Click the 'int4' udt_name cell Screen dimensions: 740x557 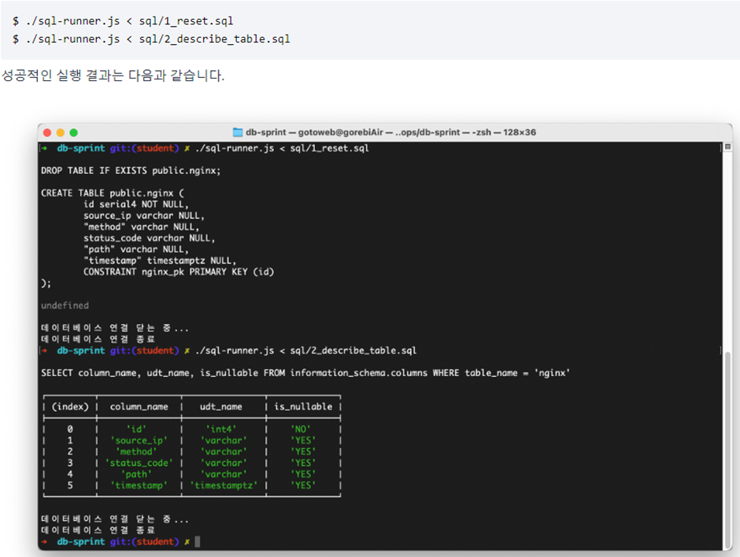tap(221, 430)
